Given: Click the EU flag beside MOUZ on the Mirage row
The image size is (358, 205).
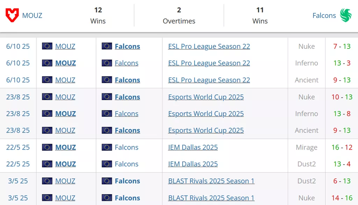Looking at the screenshot, I should 47,147.
